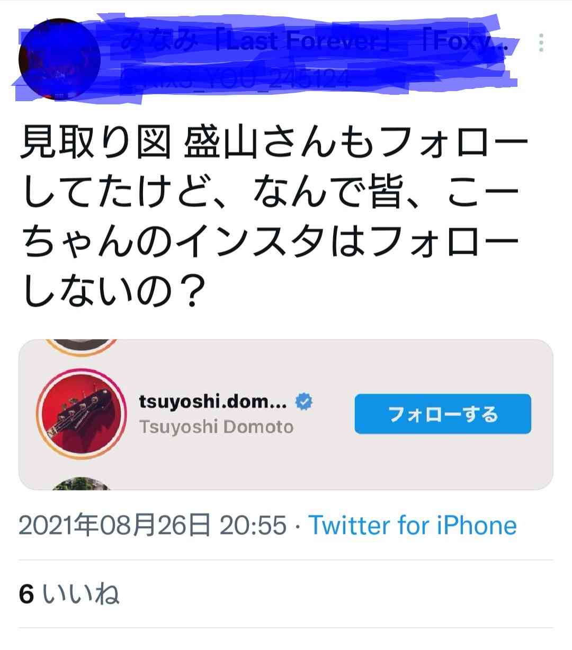Click the obscured author @handle line

pos(235,79)
